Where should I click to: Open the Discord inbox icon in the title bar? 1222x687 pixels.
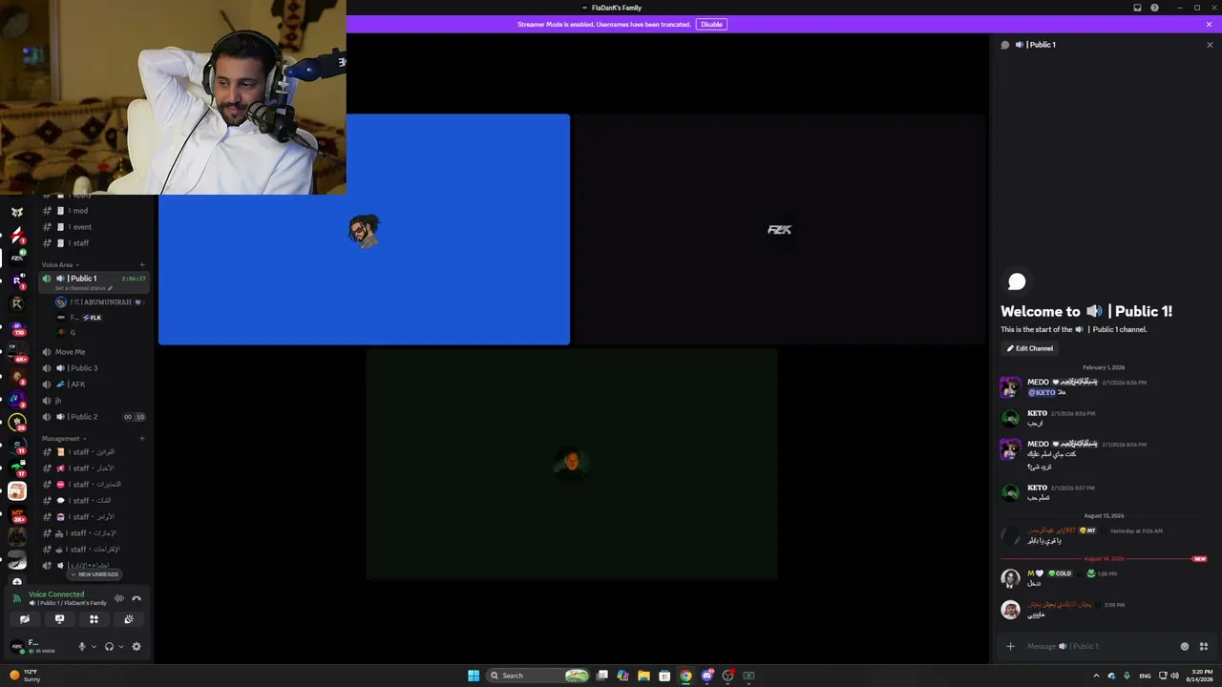pos(1137,8)
